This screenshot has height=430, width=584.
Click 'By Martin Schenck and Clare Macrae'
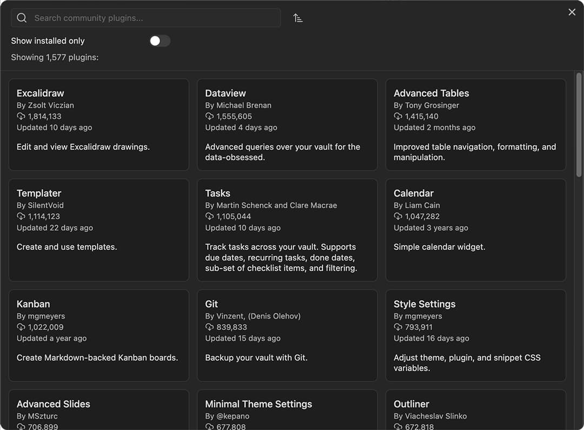pos(271,206)
